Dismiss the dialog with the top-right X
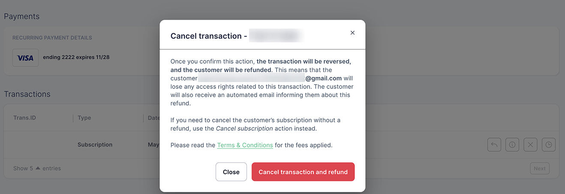The height and width of the screenshot is (194, 565). click(352, 32)
